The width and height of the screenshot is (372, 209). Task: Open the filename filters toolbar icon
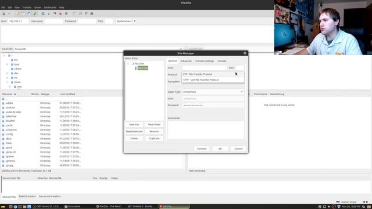(74, 13)
